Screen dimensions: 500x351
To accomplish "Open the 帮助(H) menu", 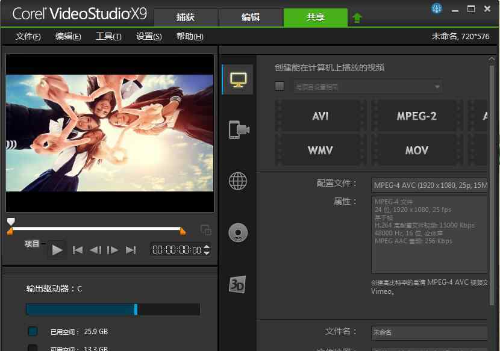I will 190,36.
